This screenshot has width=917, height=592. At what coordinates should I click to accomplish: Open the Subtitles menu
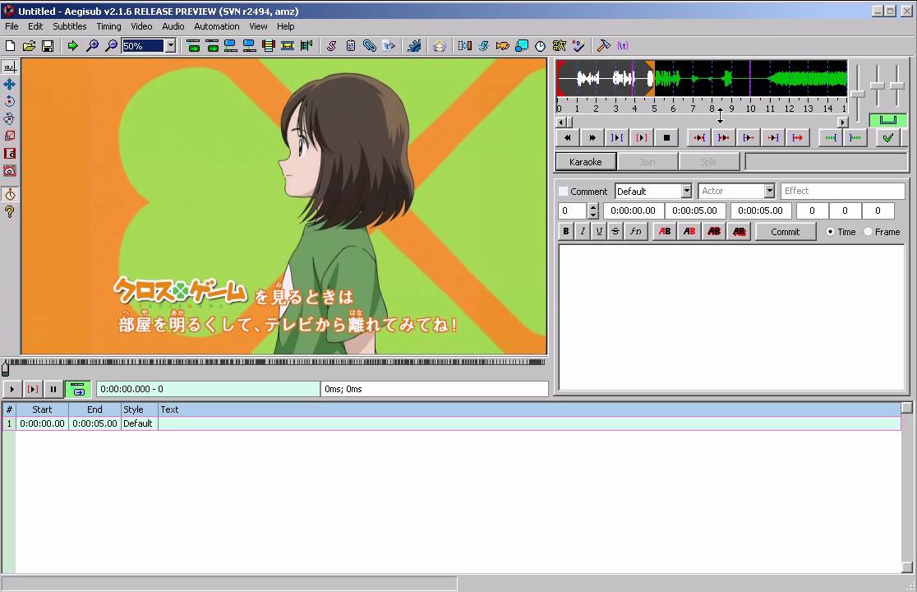[x=70, y=26]
